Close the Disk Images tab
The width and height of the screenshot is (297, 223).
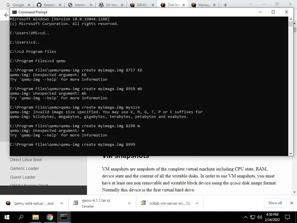point(183,5)
